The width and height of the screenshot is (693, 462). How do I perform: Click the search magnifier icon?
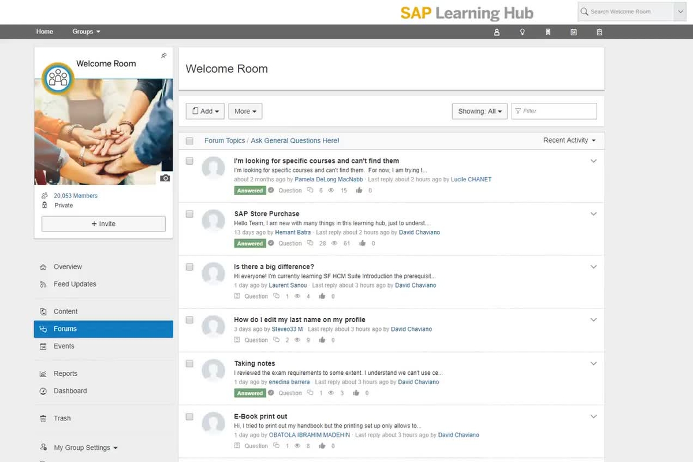(584, 12)
